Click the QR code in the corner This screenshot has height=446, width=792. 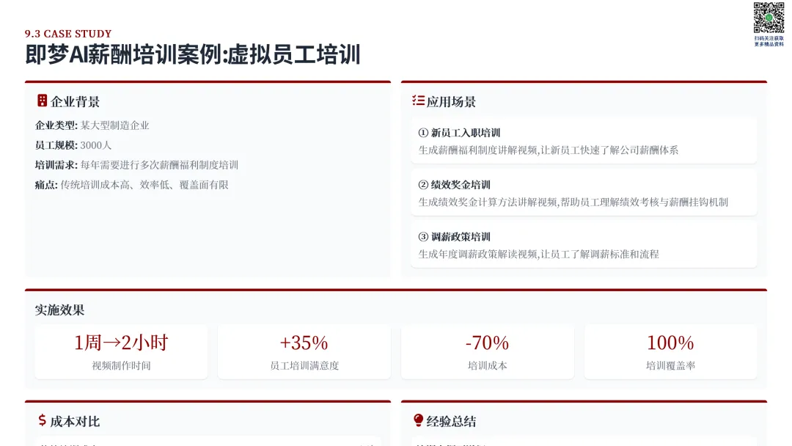tap(769, 18)
